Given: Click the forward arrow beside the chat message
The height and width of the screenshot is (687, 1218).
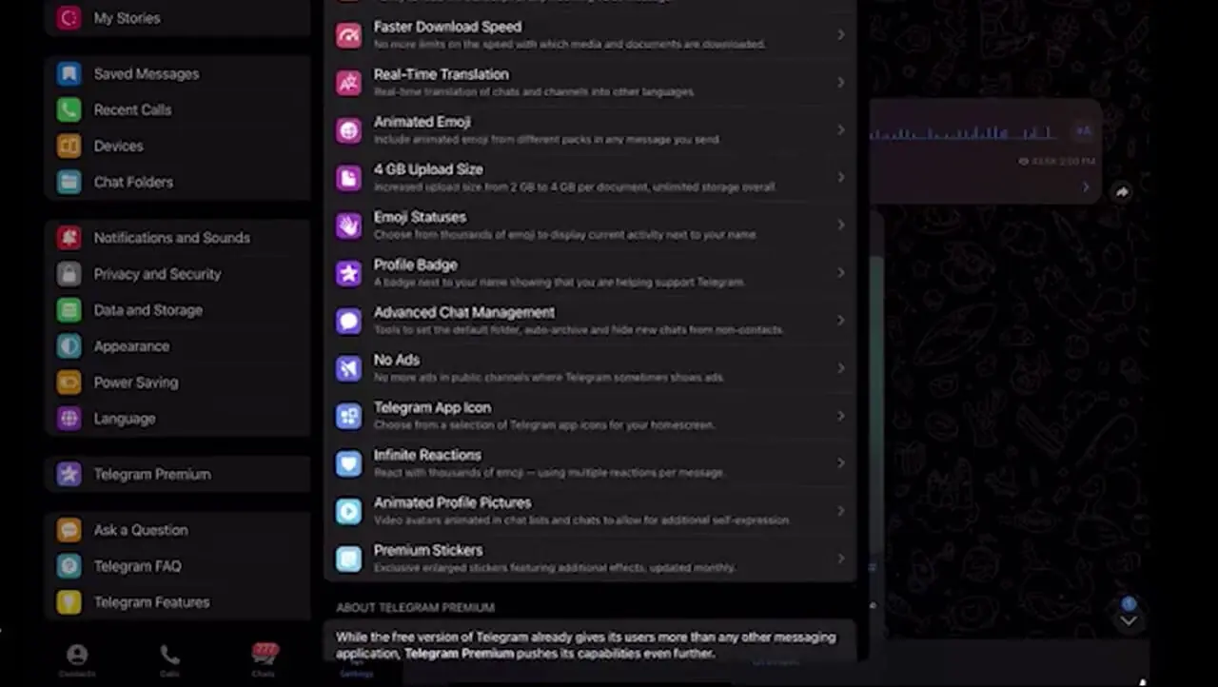Looking at the screenshot, I should coord(1122,192).
